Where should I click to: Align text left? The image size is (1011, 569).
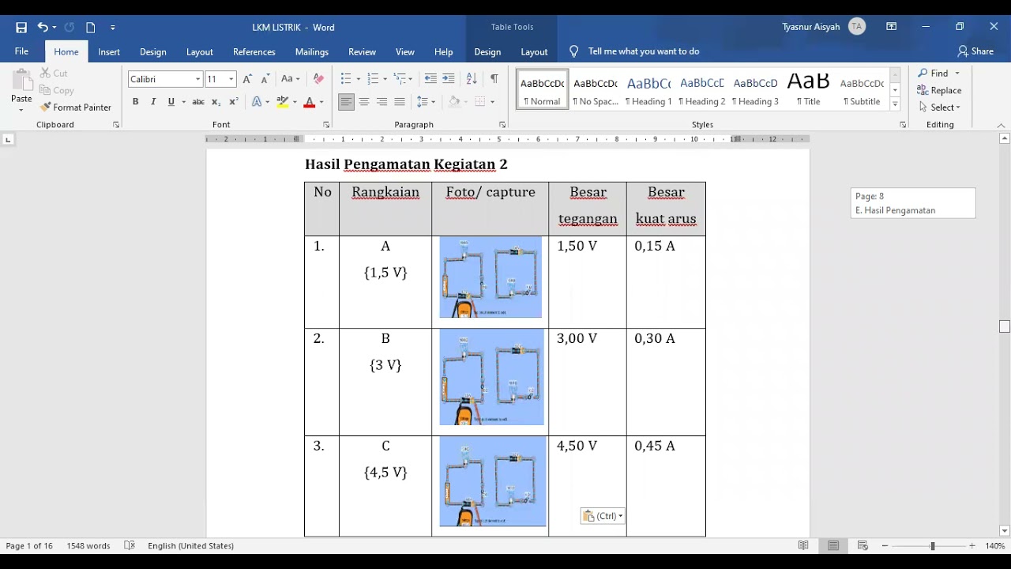346,102
